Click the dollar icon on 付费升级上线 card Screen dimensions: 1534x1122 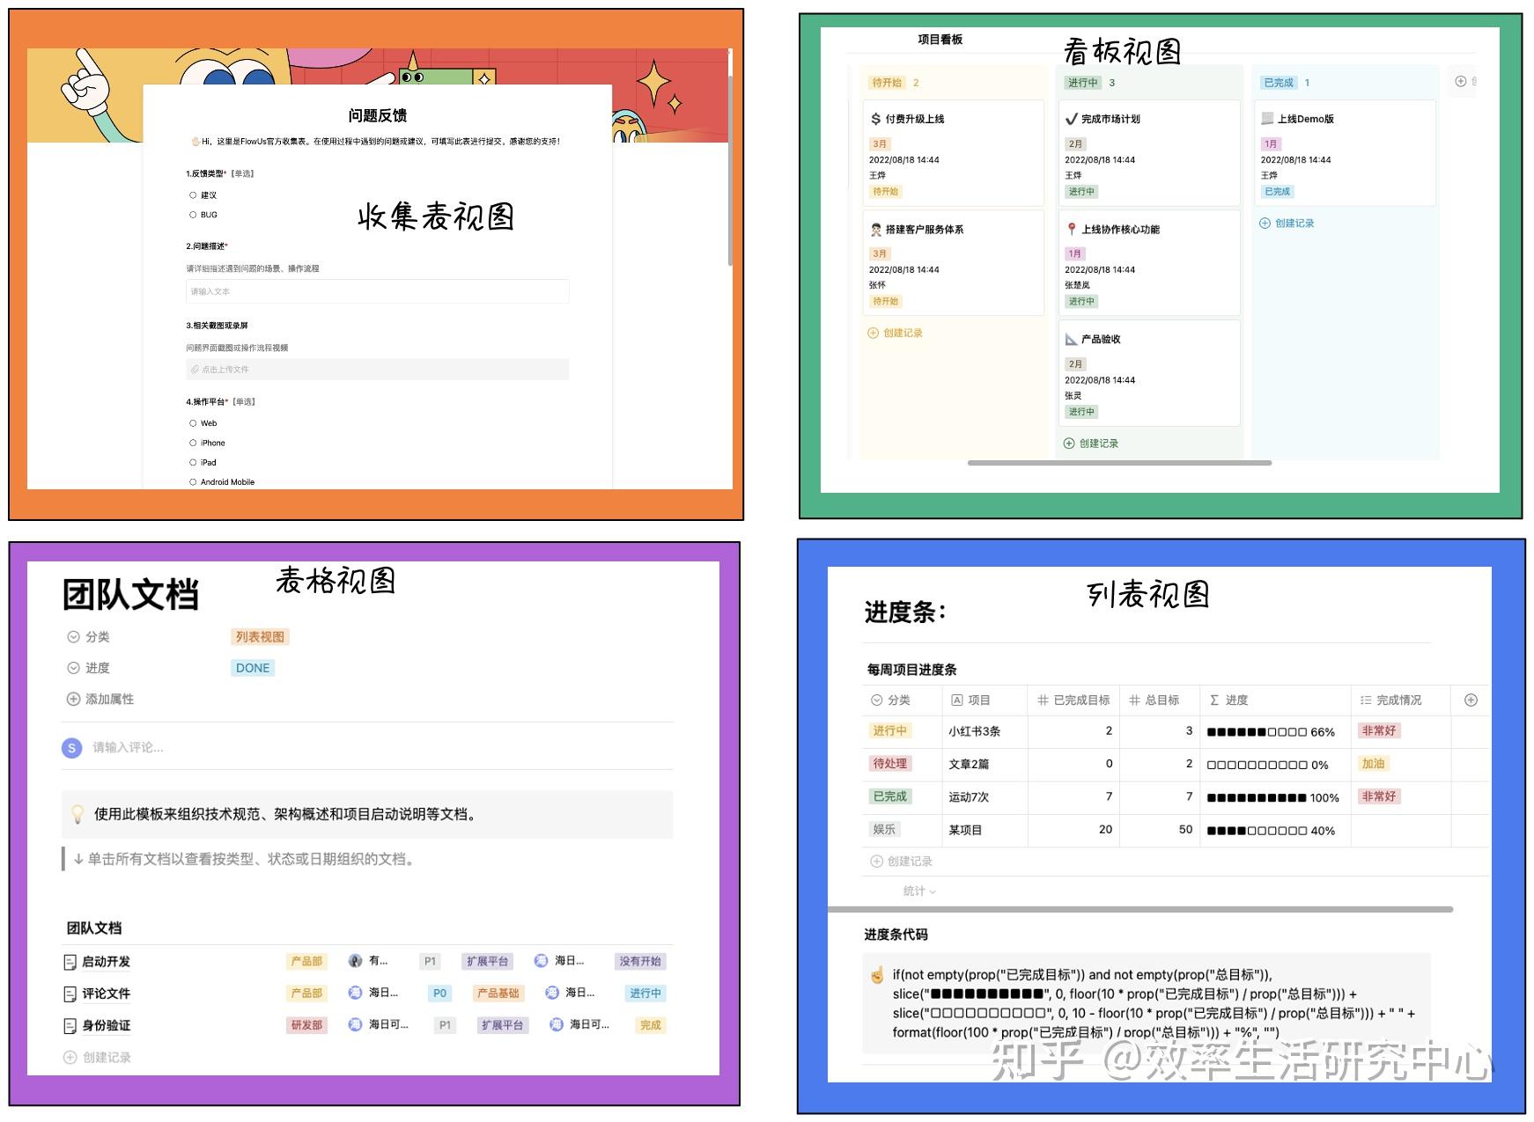pos(875,119)
